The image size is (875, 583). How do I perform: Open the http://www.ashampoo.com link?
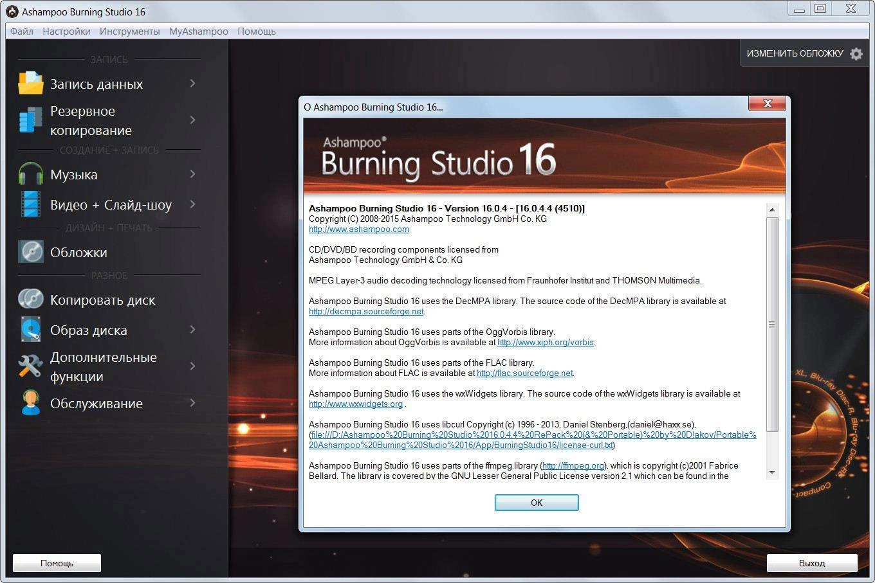[x=359, y=229]
